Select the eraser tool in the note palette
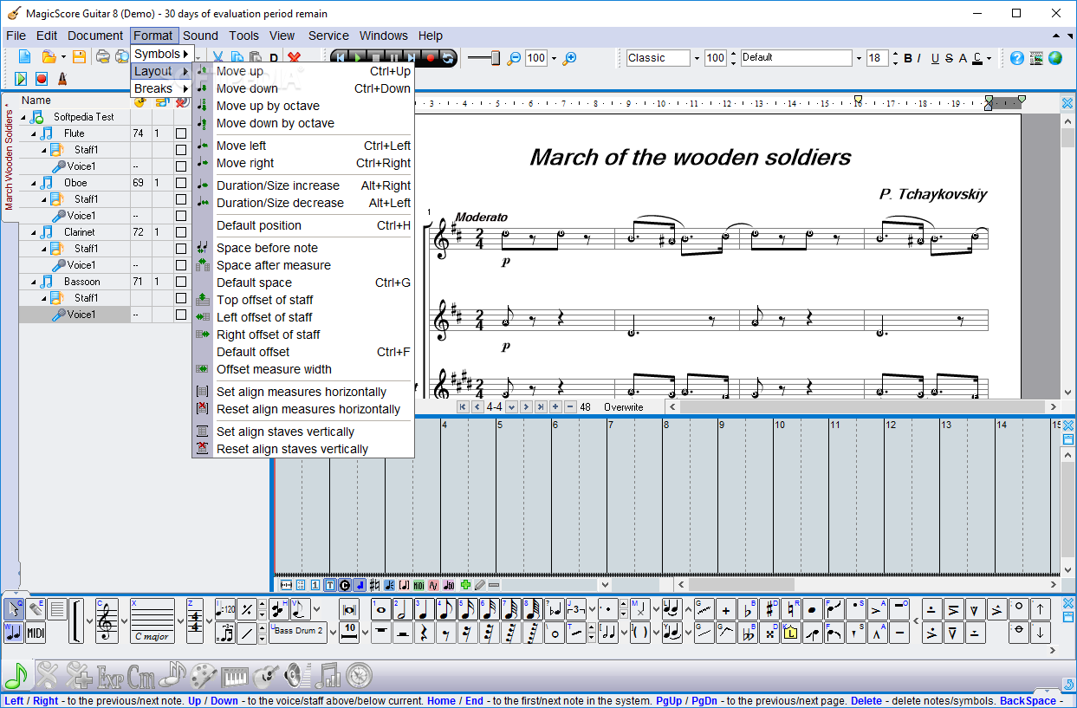Viewport: 1077px width, 708px height. point(36,609)
